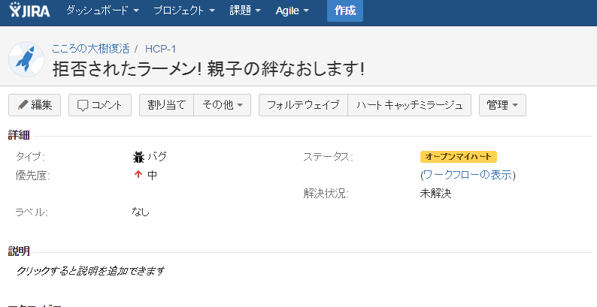Open the ワークフローの表示 link
Screen dimensions: 597x307
click(468, 175)
